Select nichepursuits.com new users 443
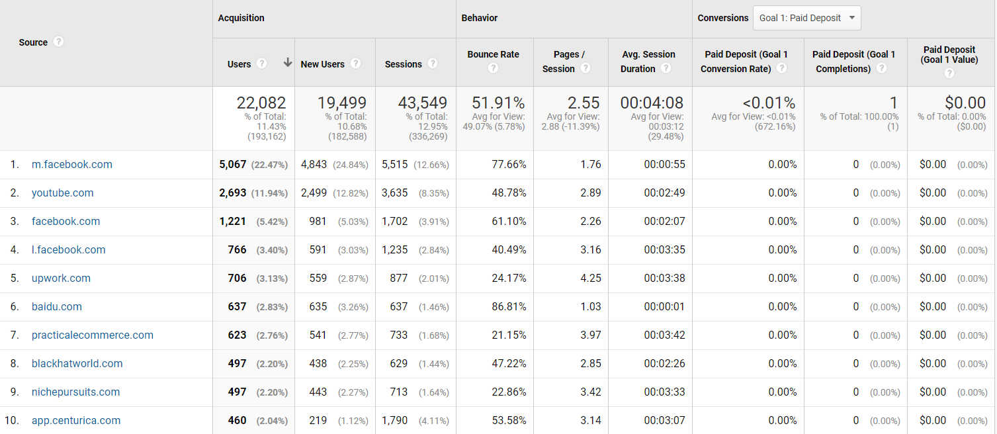Screen dimensions: 997x434 pos(318,392)
